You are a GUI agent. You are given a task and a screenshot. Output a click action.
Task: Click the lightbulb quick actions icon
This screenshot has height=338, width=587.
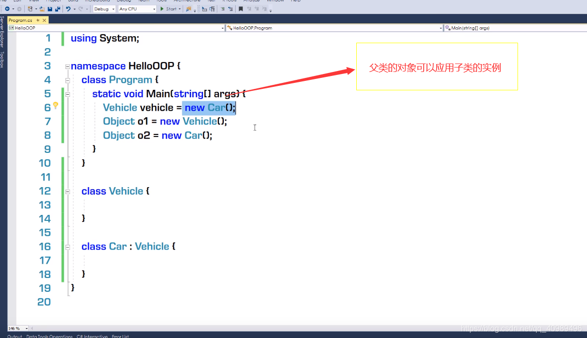tap(56, 106)
